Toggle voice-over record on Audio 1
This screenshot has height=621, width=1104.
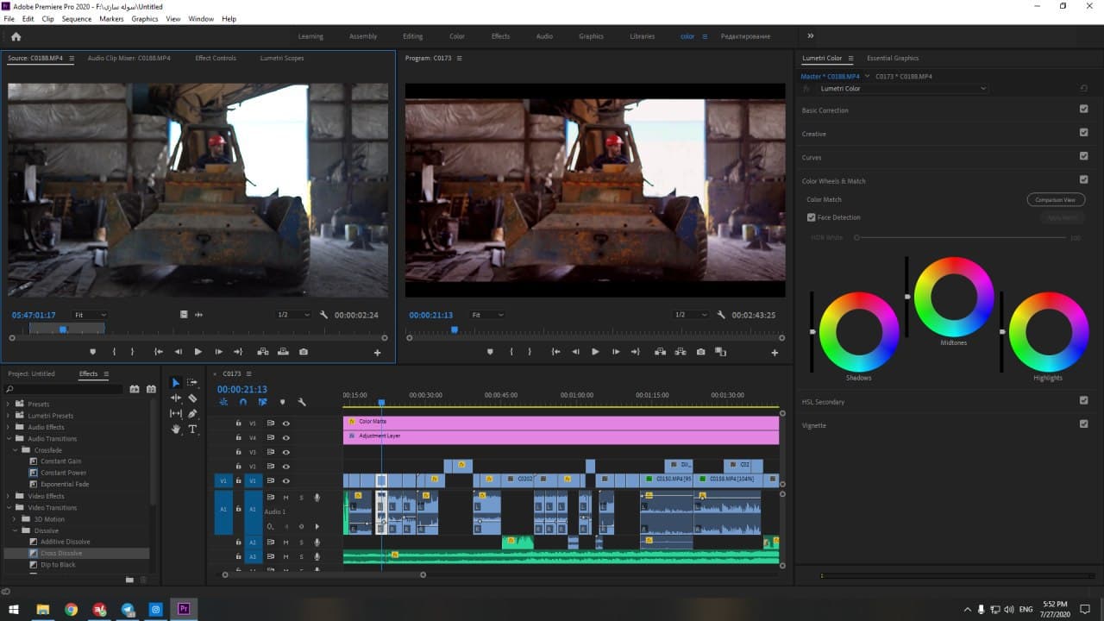tap(317, 498)
